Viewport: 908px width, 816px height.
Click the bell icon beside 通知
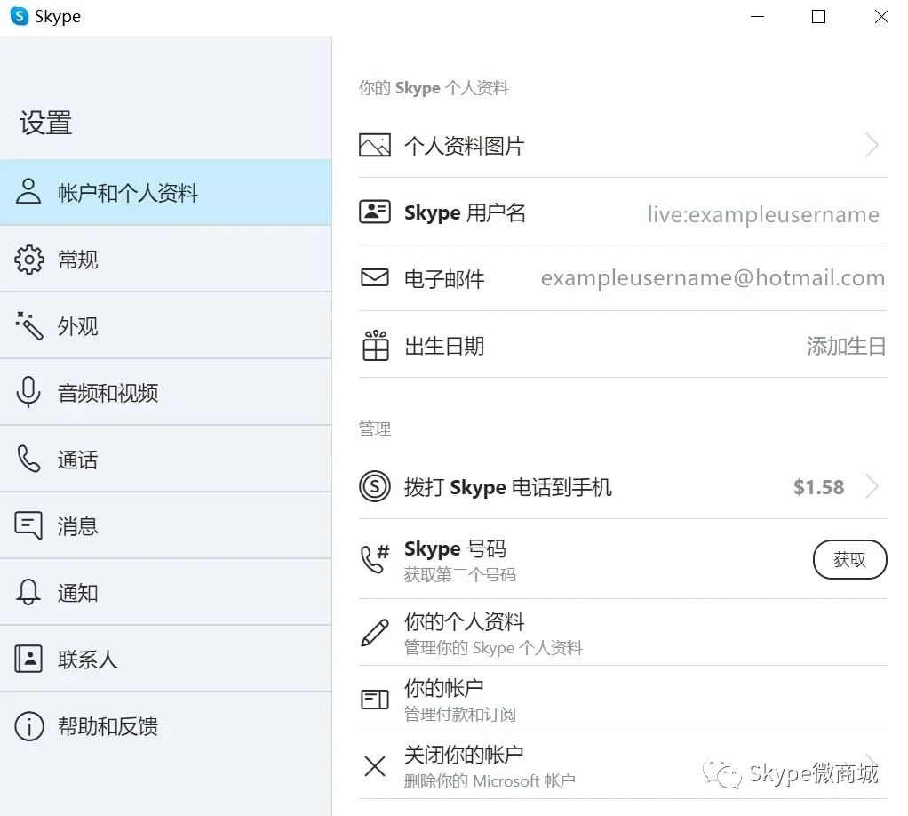point(28,592)
